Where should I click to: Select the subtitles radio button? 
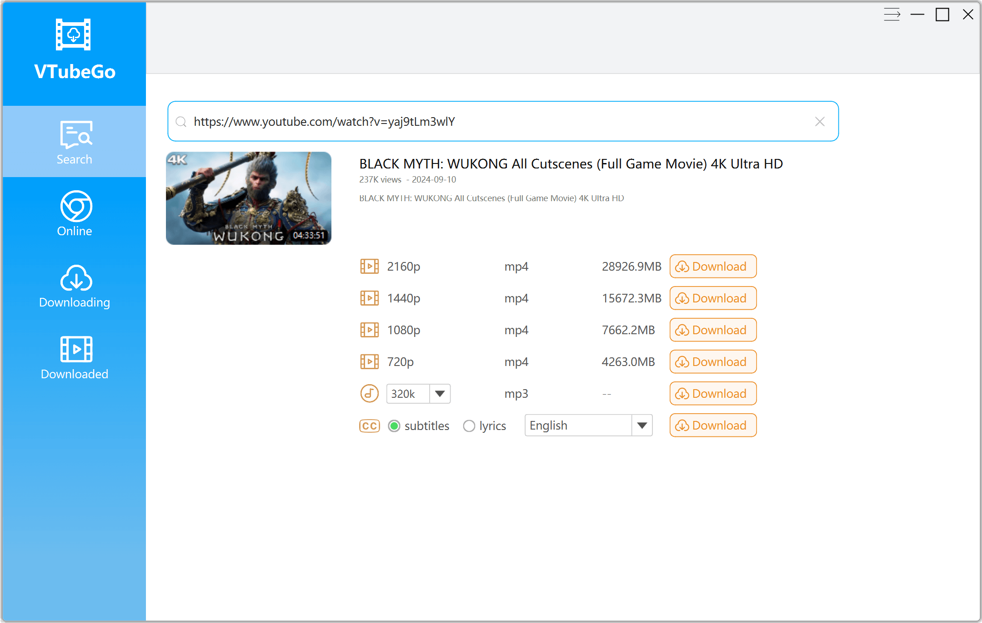[394, 425]
